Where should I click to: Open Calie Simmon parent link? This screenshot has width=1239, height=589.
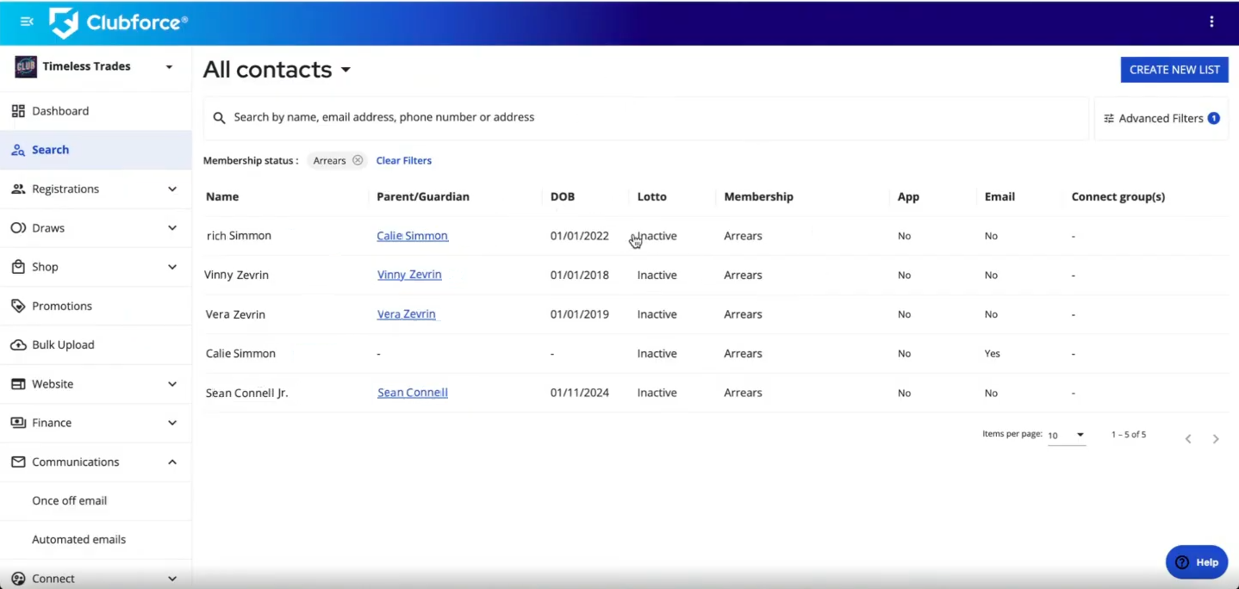(412, 236)
